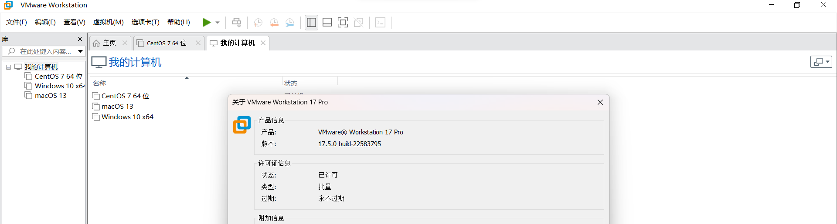Click the 批量 license type value
Image resolution: width=837 pixels, height=224 pixels.
pyautogui.click(x=325, y=187)
